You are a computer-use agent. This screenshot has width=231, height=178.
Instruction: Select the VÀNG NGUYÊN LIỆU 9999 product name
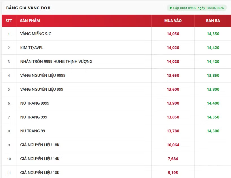click(43, 75)
